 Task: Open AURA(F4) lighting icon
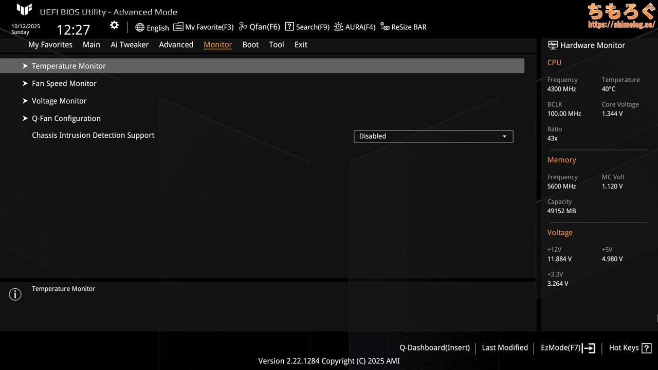coord(339,27)
